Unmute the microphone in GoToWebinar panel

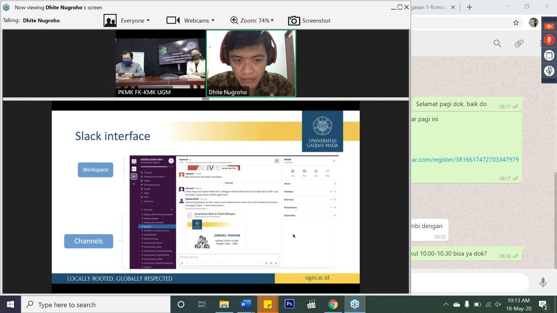(x=549, y=40)
